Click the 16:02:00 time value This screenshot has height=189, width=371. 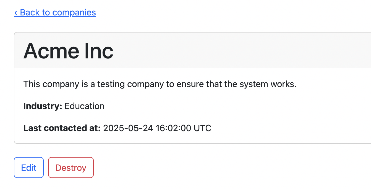point(173,128)
